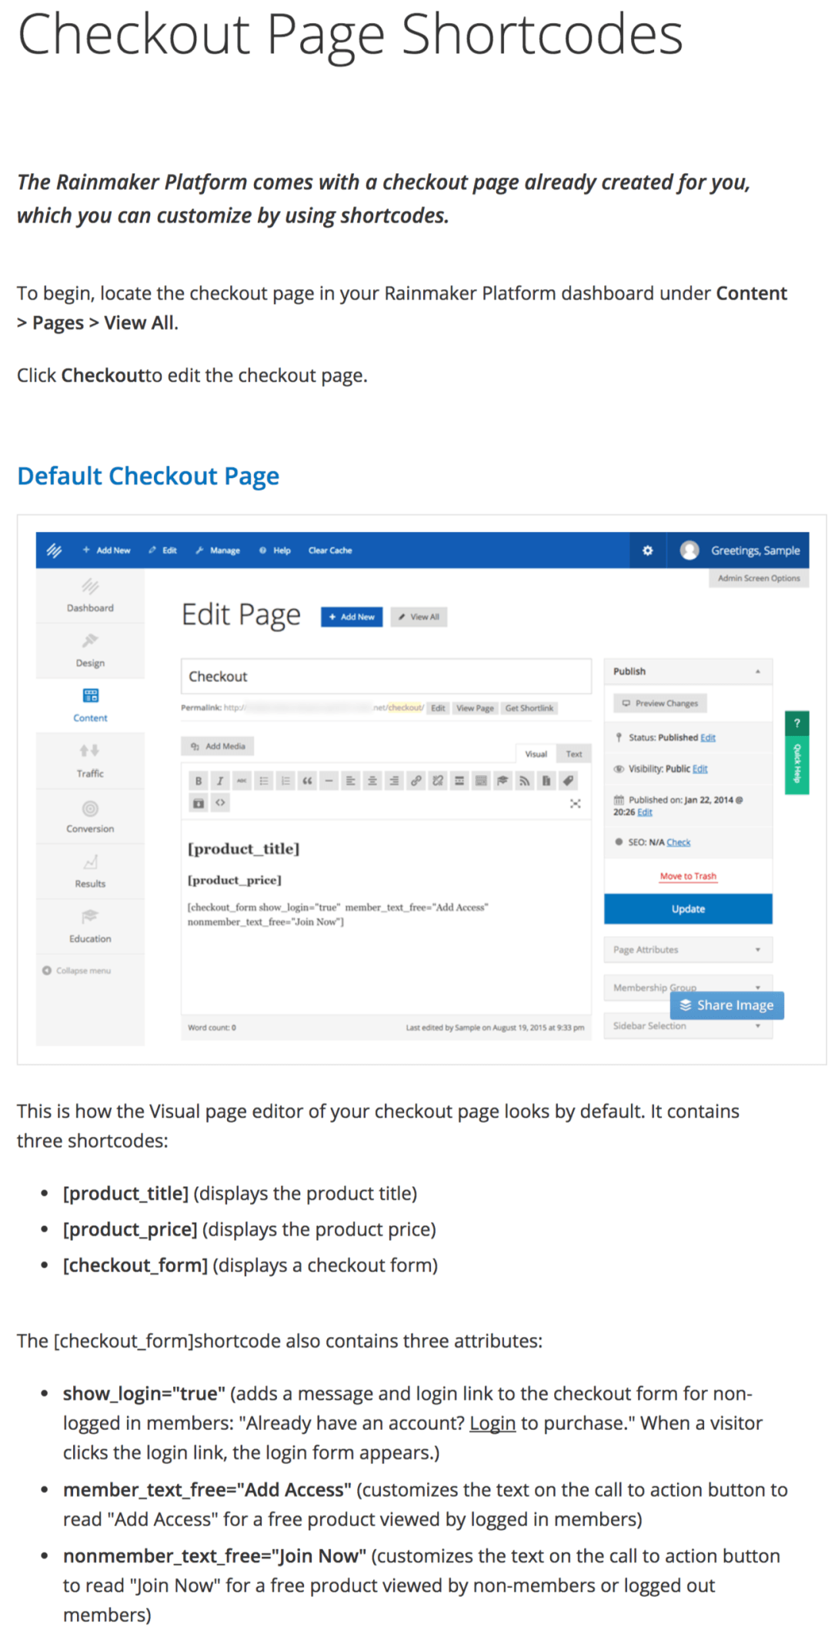Click the editor content area with [product_title]
Screen dimensions: 831x1634
(x=386, y=916)
